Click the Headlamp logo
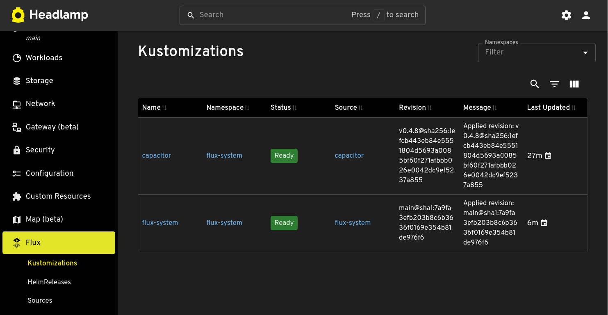608x315 pixels. [x=50, y=16]
